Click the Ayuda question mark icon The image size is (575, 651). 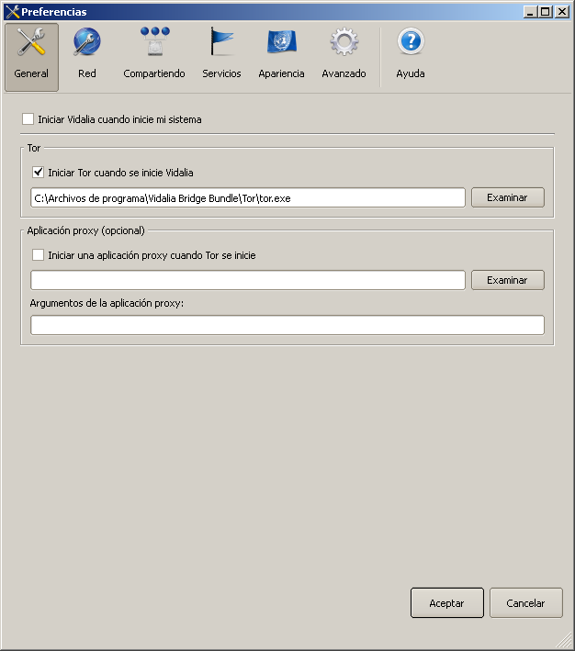tap(411, 41)
